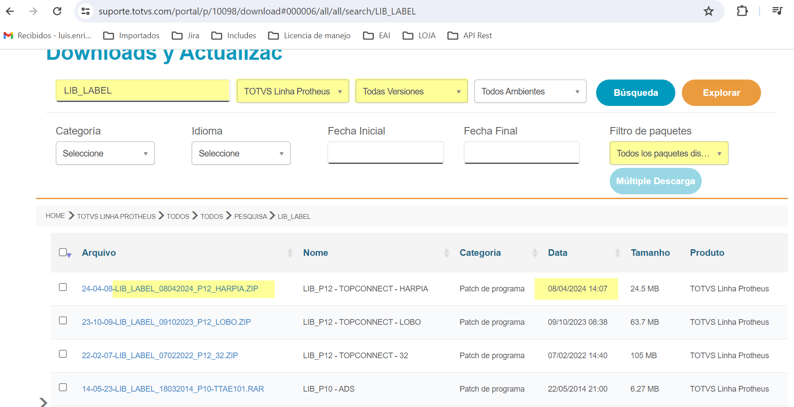
Task: Go forward to the next page
Action: 33,11
